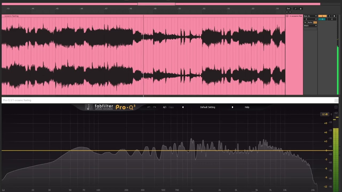
Task: Open the input channel 2 dropdown
Action: (310, 19)
